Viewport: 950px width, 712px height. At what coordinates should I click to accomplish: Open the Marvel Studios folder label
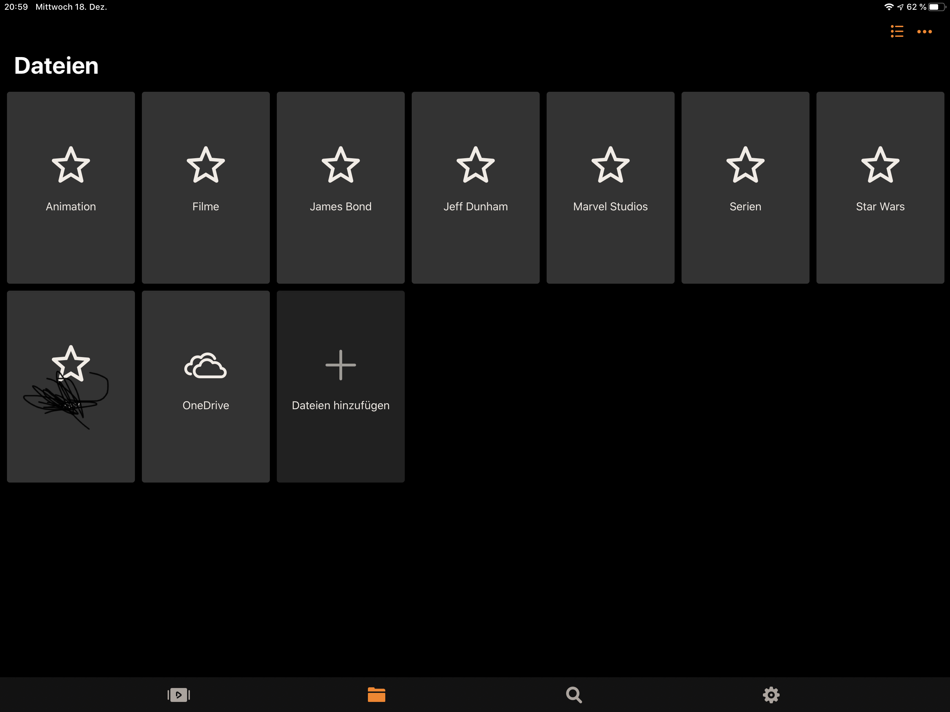(610, 207)
